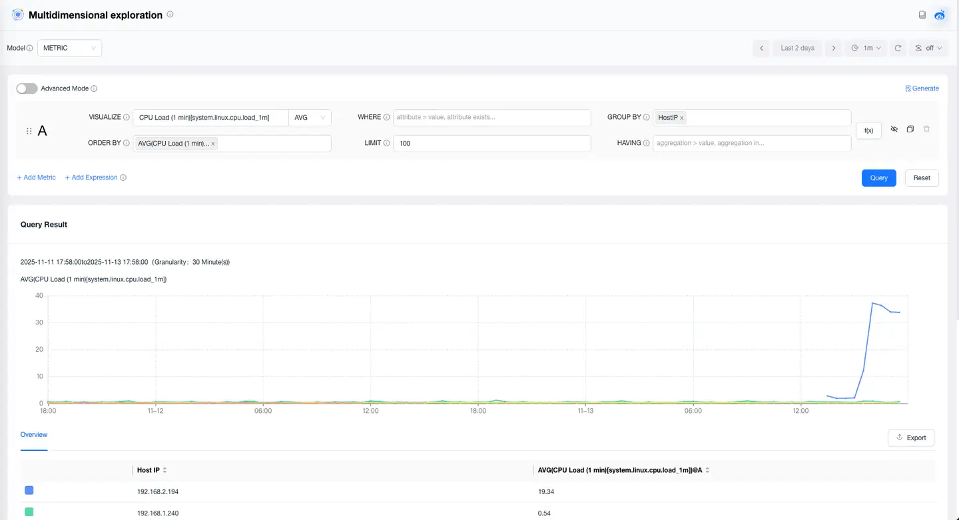This screenshot has width=959, height=520.
Task: Duplicate query A with copy icon
Action: [910, 129]
